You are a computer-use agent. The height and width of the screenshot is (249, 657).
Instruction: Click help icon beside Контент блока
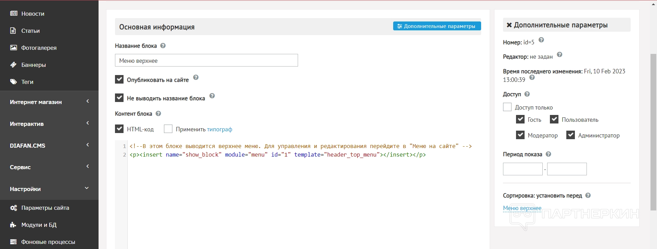pos(158,114)
